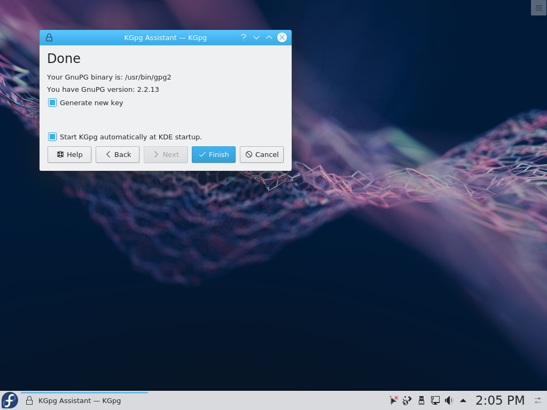
Task: Minimize the KGpg Assistant window
Action: (256, 37)
